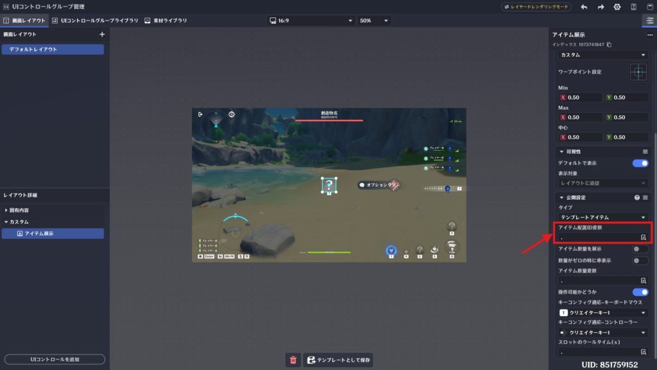Copy the index number 1073741847
This screenshot has width=657, height=370.
[x=610, y=44]
